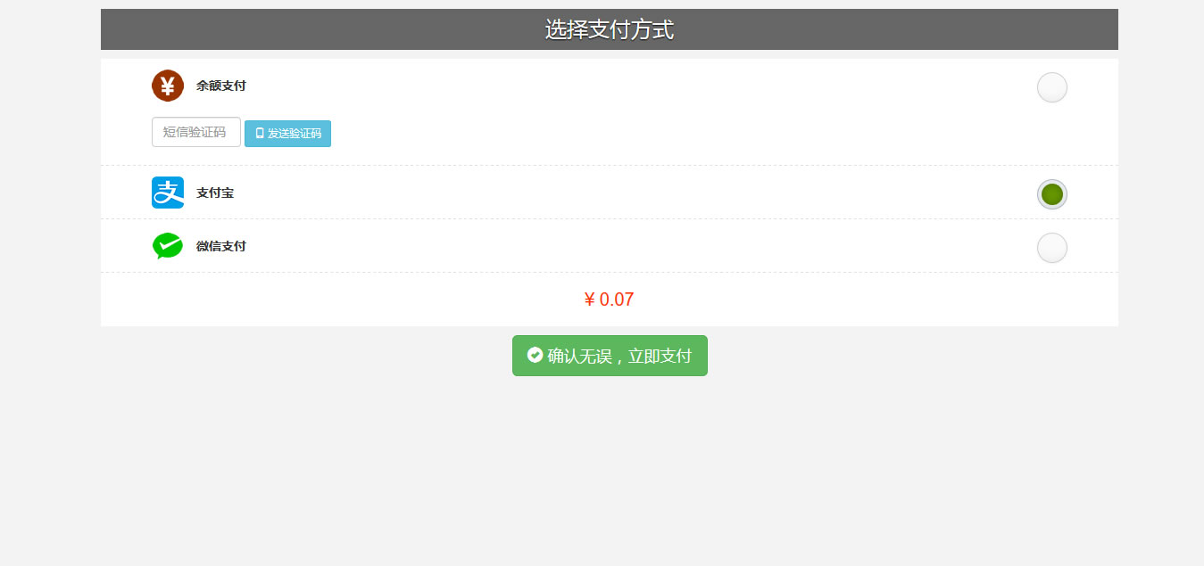
Task: Click the phone icon inside 发送验证码
Action: tap(260, 134)
